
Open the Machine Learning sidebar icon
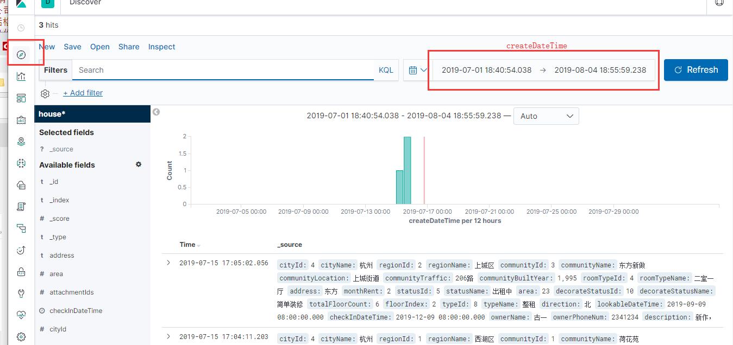(21, 163)
